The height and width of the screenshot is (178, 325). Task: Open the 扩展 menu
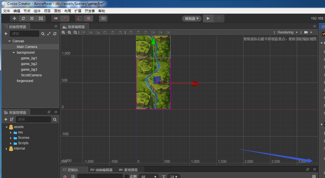(78, 11)
